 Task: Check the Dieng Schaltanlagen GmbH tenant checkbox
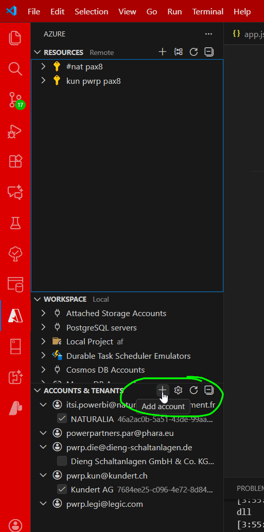(62, 461)
